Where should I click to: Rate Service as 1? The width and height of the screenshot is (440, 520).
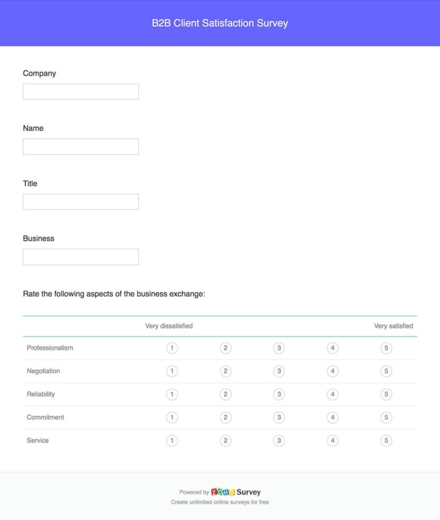(172, 440)
